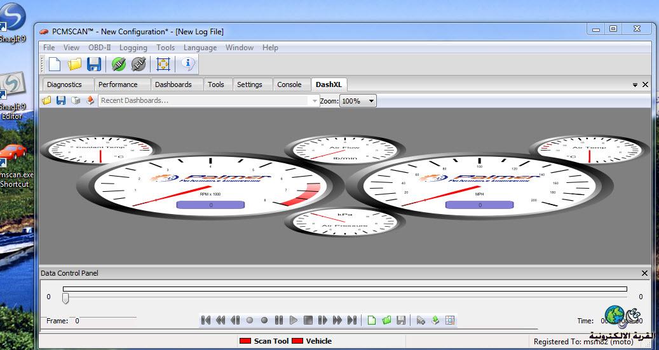Click the zoom selection icon in control panel
Viewport: 659px width, 350px height.
(x=450, y=320)
